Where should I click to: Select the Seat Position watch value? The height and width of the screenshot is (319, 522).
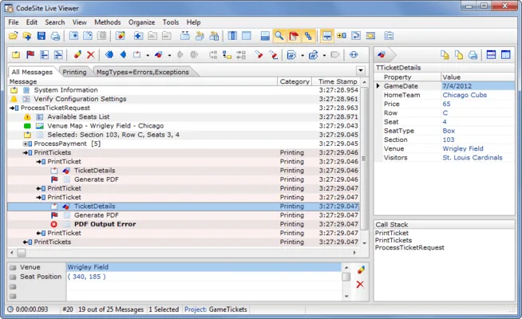tap(86, 277)
